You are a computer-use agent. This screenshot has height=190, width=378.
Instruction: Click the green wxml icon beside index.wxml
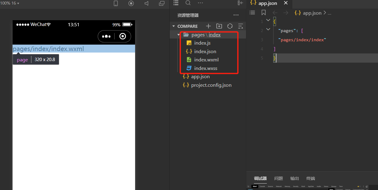click(189, 60)
